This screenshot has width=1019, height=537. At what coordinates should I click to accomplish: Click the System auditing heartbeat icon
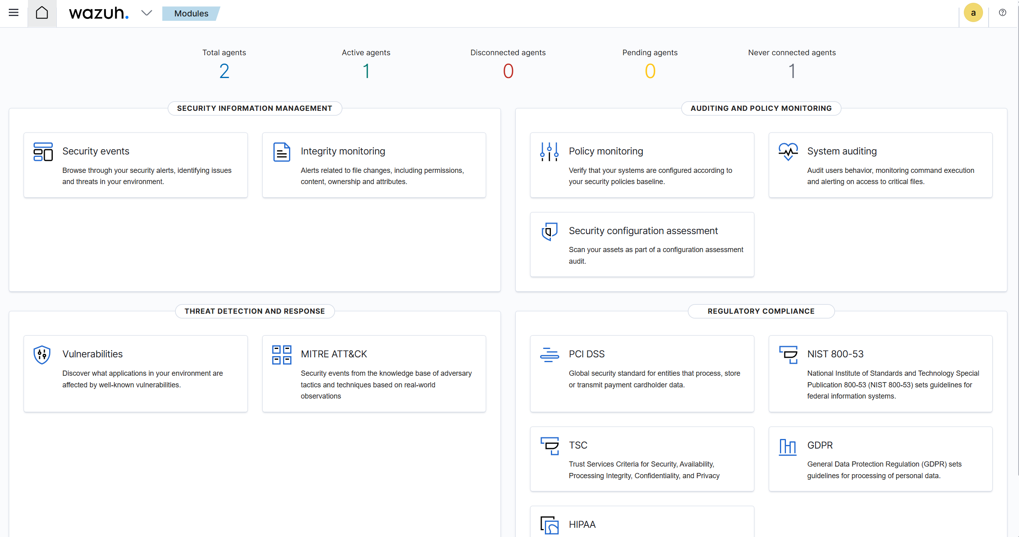pos(788,152)
